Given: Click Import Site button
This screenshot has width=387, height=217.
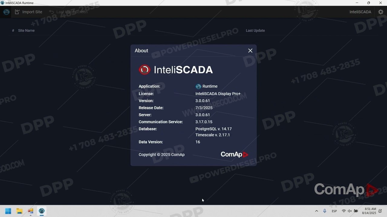Looking at the screenshot, I should click(28, 12).
